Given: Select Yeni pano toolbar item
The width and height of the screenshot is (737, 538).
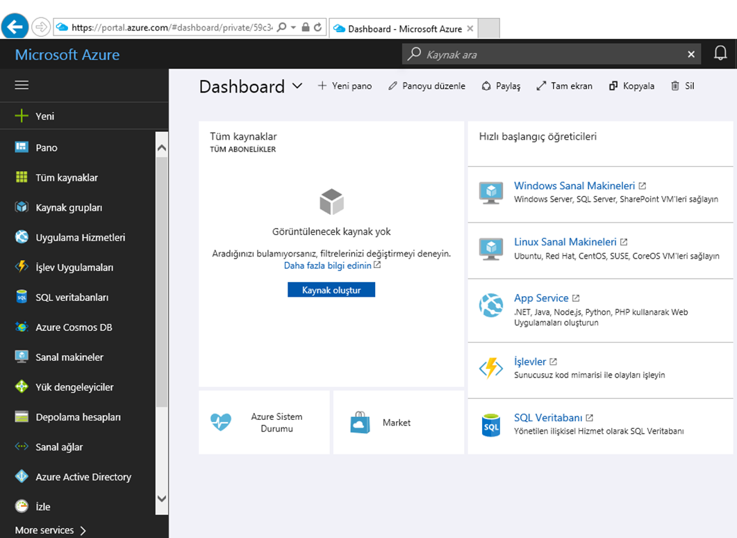Looking at the screenshot, I should 345,86.
